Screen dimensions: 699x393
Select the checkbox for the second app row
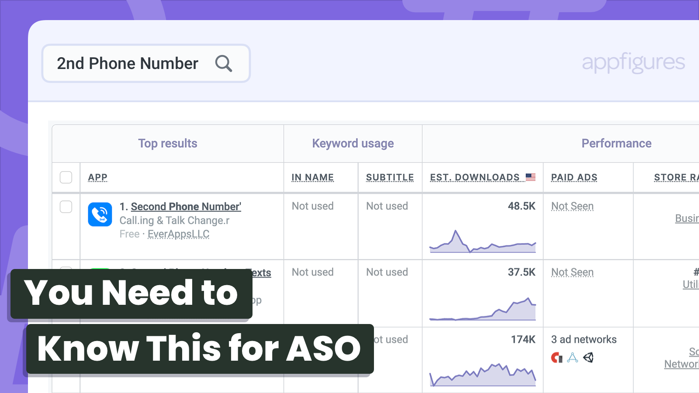click(x=66, y=272)
